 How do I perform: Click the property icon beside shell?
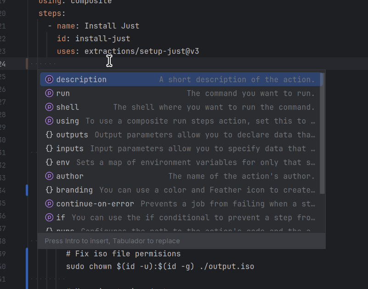(x=49, y=107)
